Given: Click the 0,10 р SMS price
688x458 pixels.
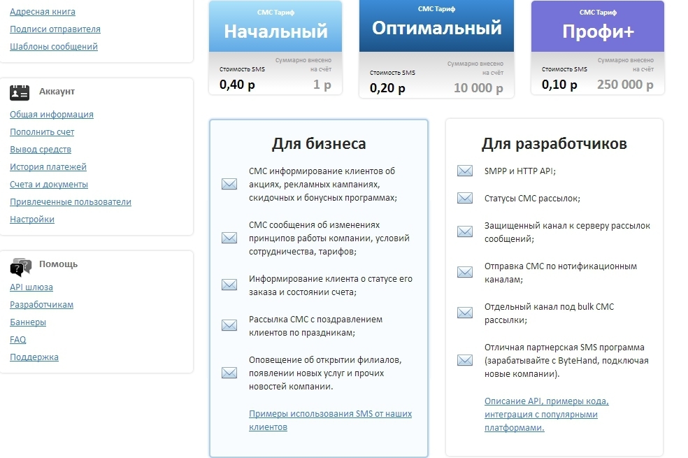Looking at the screenshot, I should point(559,85).
